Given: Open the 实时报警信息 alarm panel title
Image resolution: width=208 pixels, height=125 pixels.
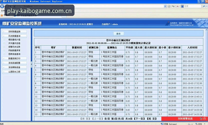Looking at the screenshot, I should [x=185, y=119].
